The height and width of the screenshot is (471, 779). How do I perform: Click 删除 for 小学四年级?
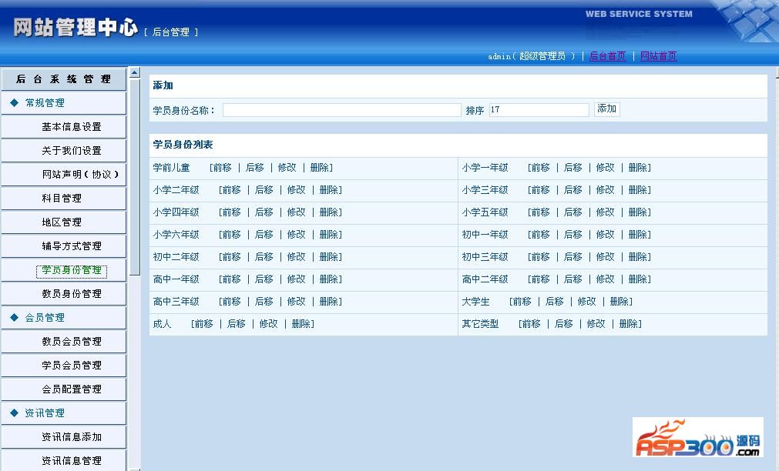point(329,212)
